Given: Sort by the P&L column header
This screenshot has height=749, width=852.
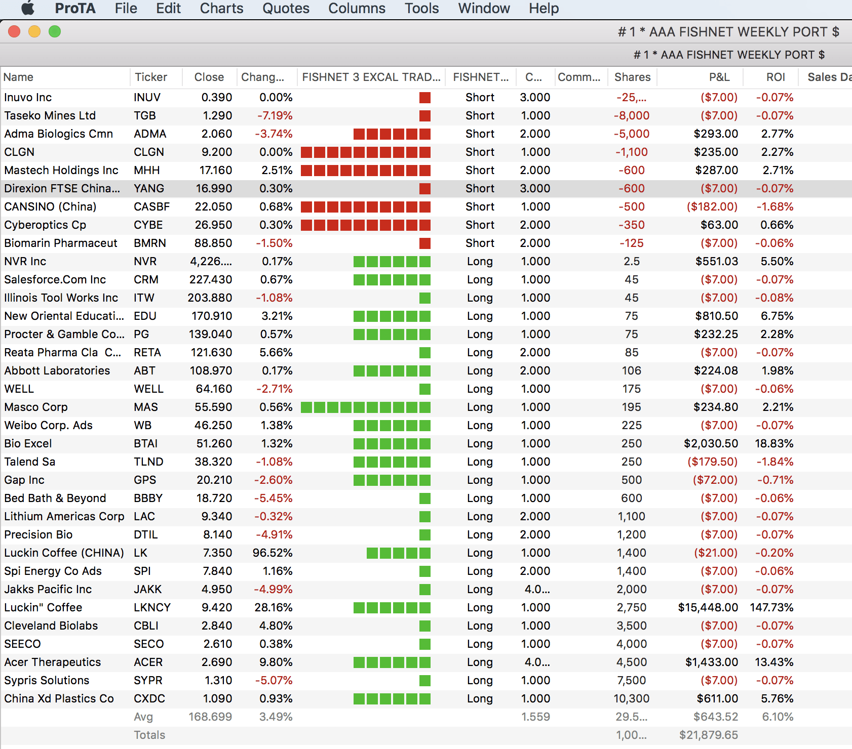Looking at the screenshot, I should [x=719, y=77].
